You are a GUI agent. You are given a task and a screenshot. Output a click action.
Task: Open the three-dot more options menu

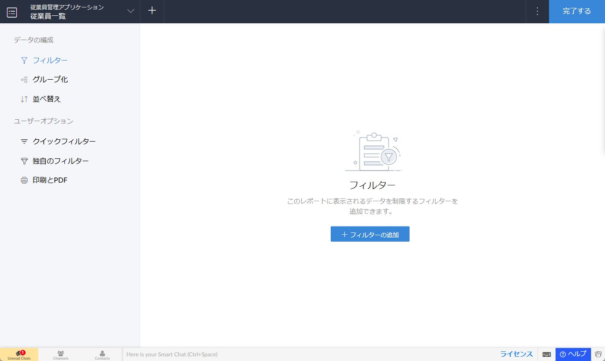(x=537, y=11)
